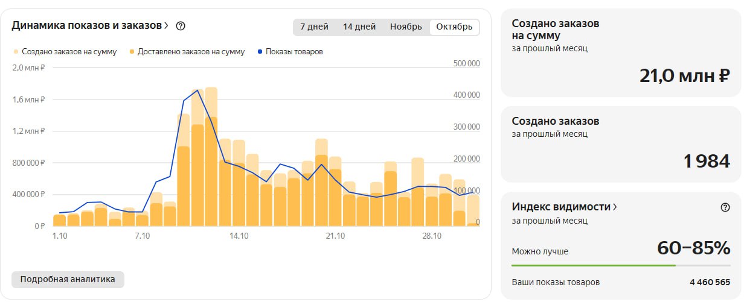Screen dimensions: 744x302
Task: Click the 'Динамика показов и заказов' heading
Action: (87, 26)
